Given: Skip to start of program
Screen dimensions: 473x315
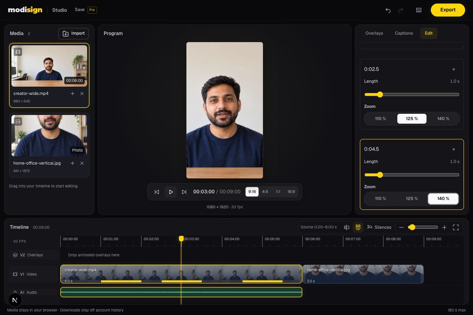Looking at the screenshot, I should [x=156, y=192].
